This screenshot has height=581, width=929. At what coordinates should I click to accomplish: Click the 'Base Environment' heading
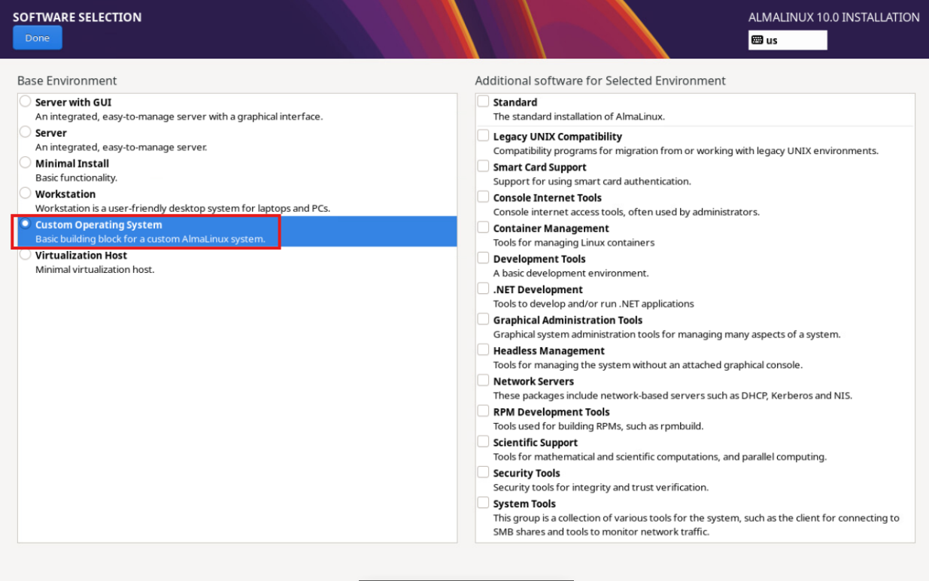[x=67, y=80]
